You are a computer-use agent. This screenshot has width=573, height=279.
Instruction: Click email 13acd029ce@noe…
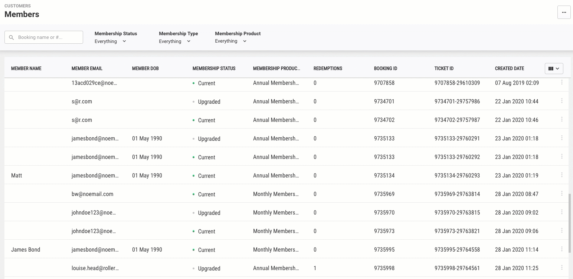tap(94, 83)
